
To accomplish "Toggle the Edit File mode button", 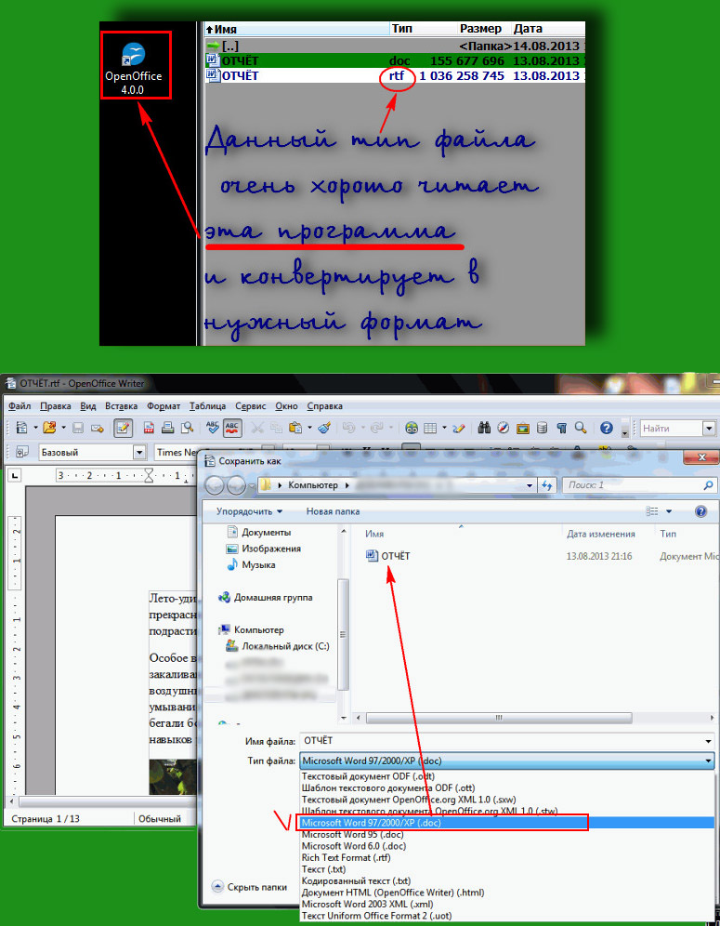I will click(x=122, y=428).
